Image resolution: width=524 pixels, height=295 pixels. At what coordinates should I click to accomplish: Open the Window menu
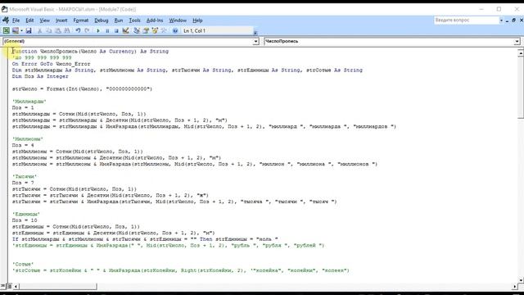tap(178, 20)
